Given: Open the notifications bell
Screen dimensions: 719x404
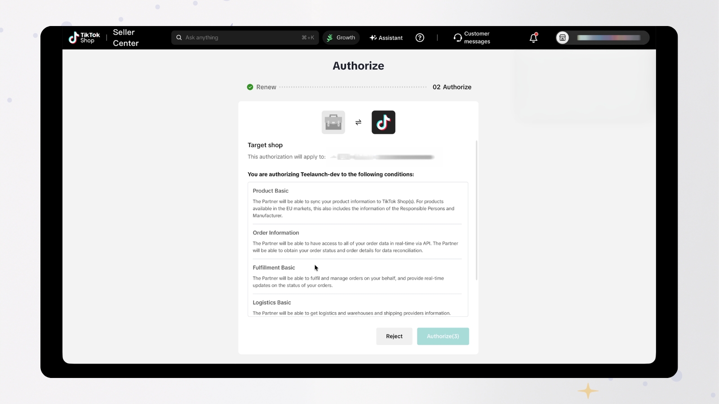Looking at the screenshot, I should pos(533,38).
